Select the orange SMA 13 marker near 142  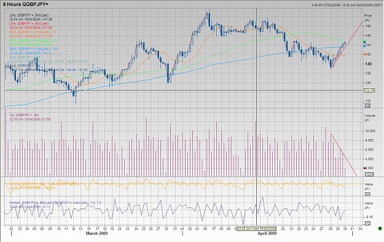click(x=364, y=54)
